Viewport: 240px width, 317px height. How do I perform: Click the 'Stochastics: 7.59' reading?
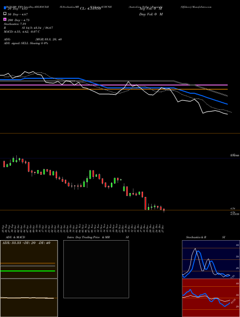coord(15,24)
